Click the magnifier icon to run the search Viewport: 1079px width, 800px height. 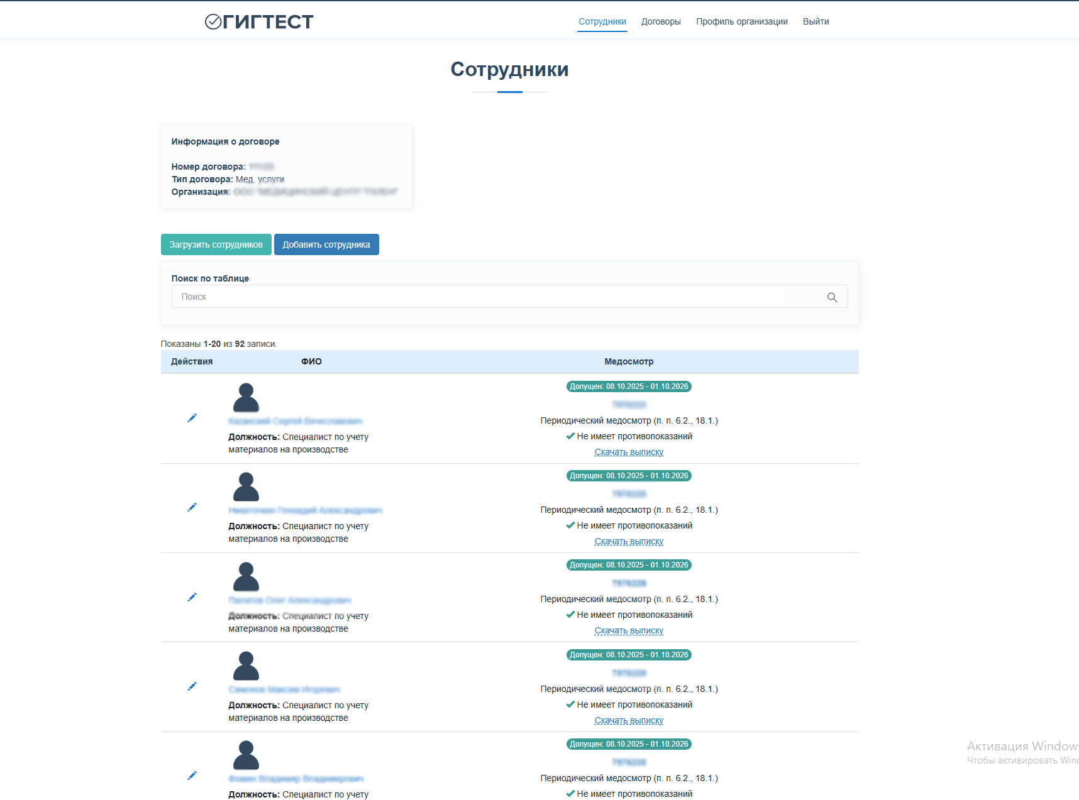(833, 297)
